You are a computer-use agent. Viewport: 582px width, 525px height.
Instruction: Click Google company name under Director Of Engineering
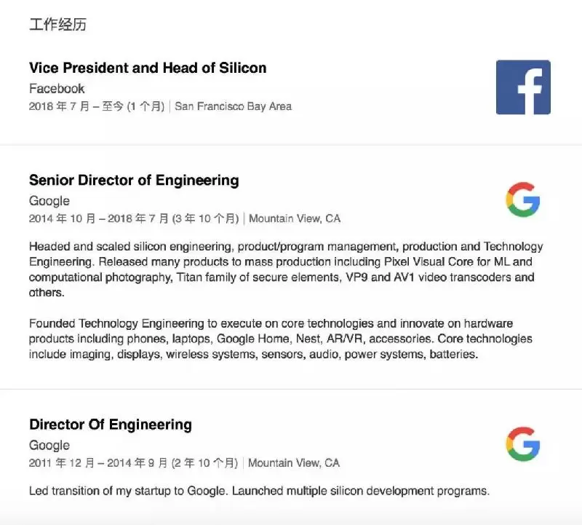(49, 445)
